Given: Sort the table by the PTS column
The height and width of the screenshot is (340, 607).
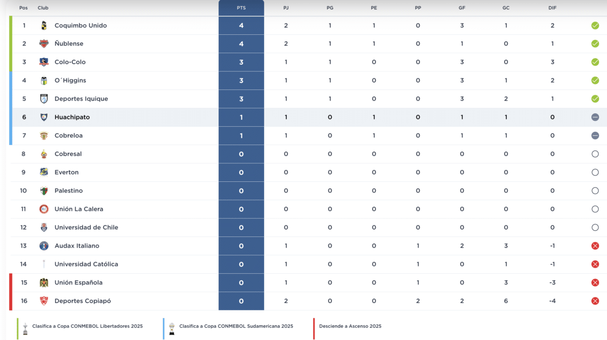Looking at the screenshot, I should [x=241, y=8].
